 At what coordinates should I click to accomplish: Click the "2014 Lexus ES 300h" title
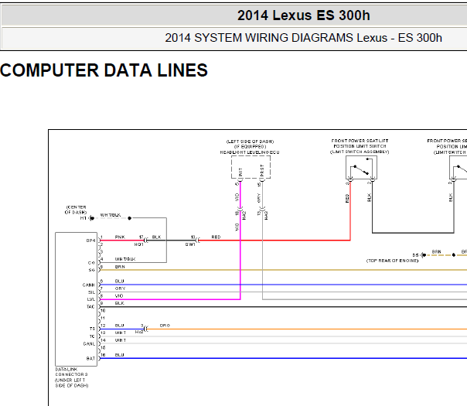click(x=304, y=15)
